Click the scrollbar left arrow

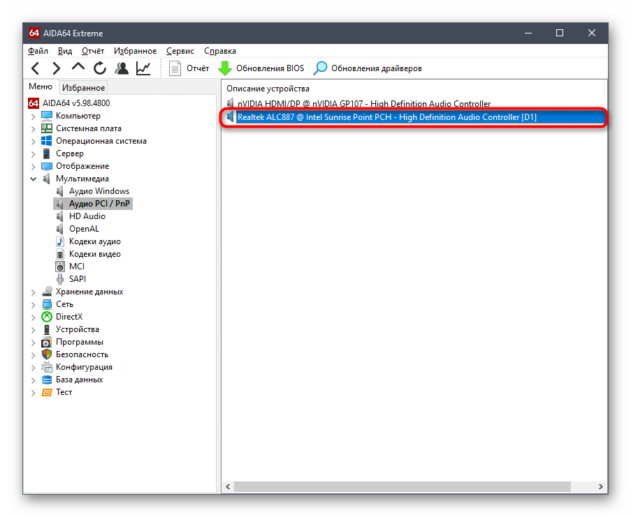tap(229, 486)
